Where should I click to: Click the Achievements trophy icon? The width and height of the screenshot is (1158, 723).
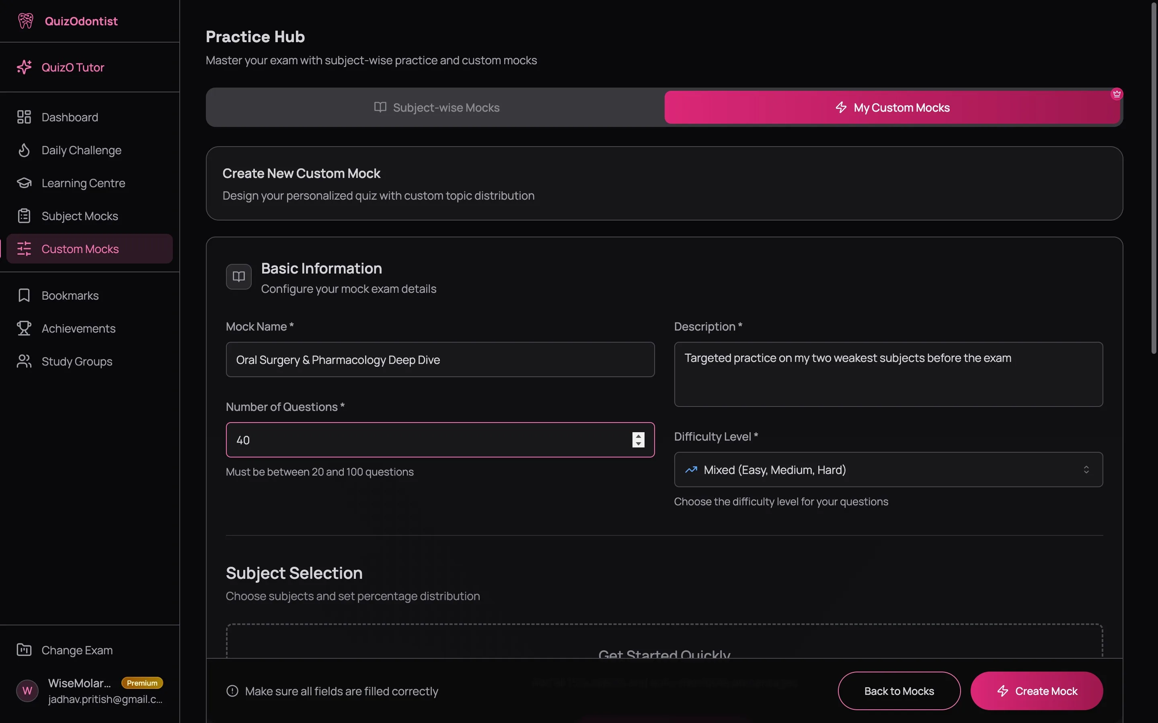pos(24,328)
